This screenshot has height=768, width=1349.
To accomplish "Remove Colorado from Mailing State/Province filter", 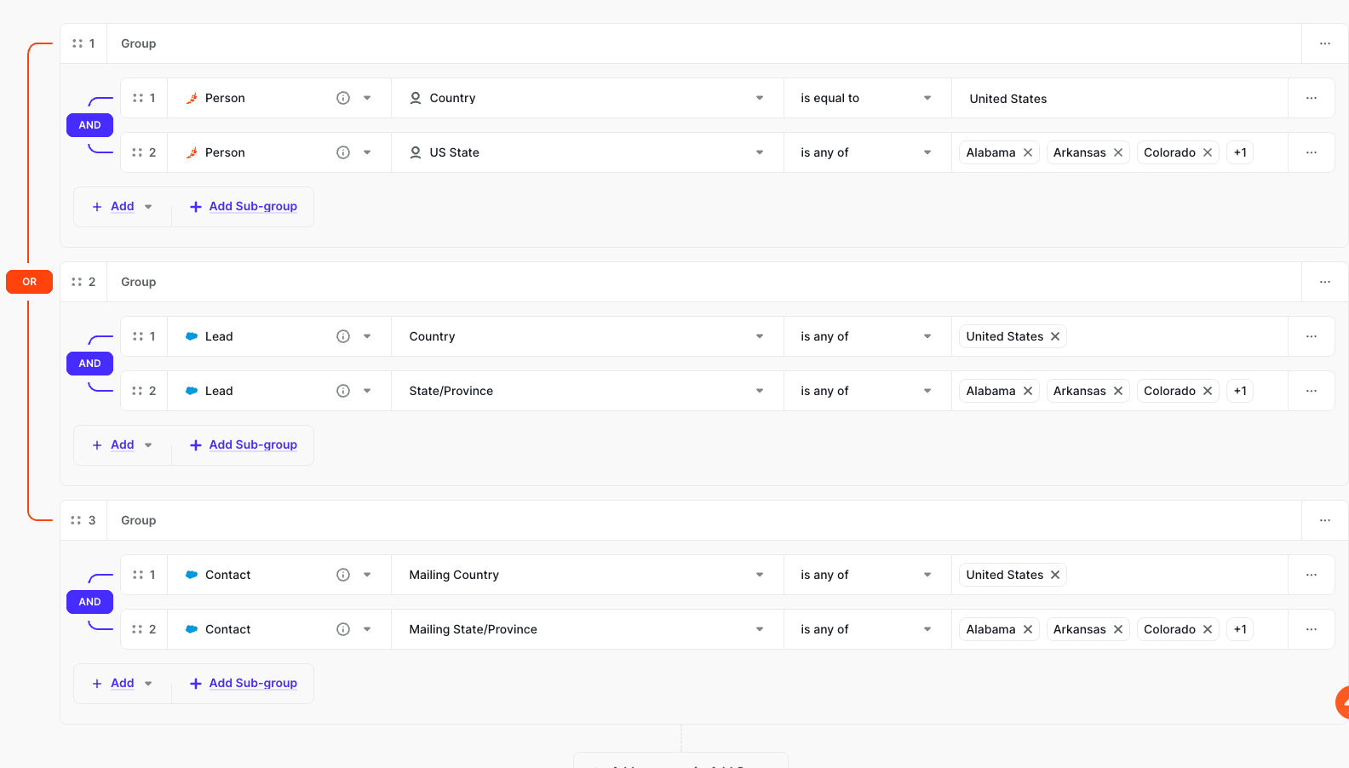I will 1208,629.
